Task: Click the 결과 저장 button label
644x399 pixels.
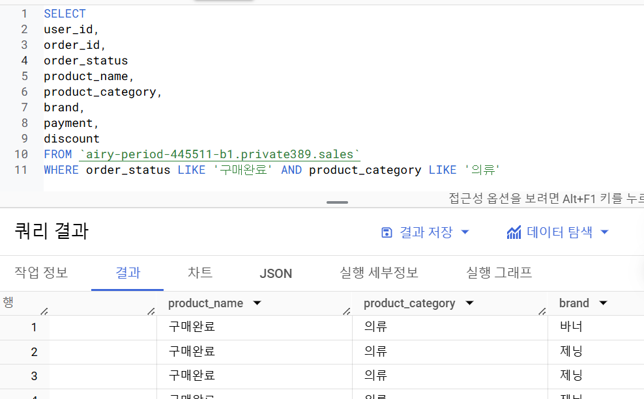Action: pyautogui.click(x=426, y=232)
